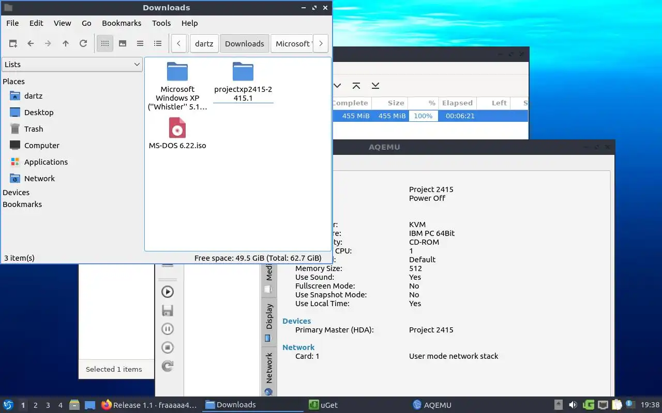Click uGet move down arrow
Screen dimensions: 662x413
[337, 85]
